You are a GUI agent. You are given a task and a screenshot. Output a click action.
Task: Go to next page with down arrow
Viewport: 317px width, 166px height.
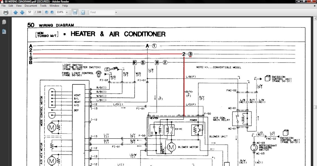tap(22, 12)
